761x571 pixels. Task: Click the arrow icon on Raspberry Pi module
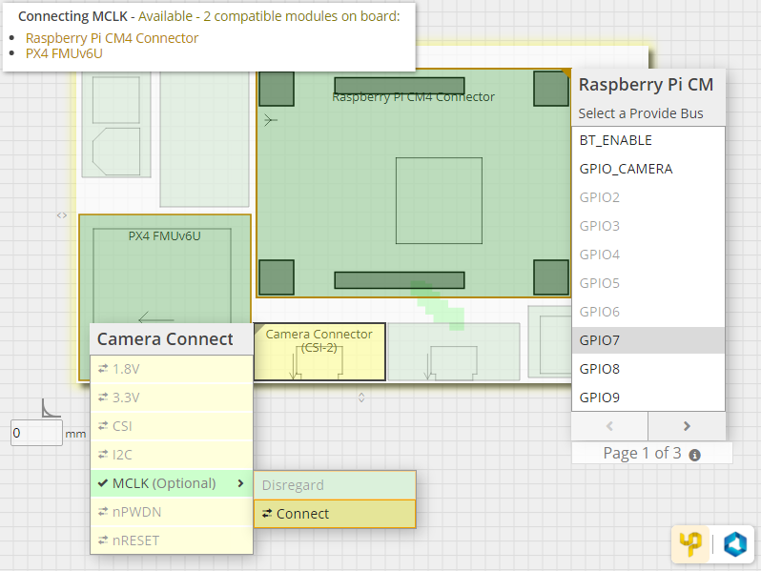pos(271,120)
